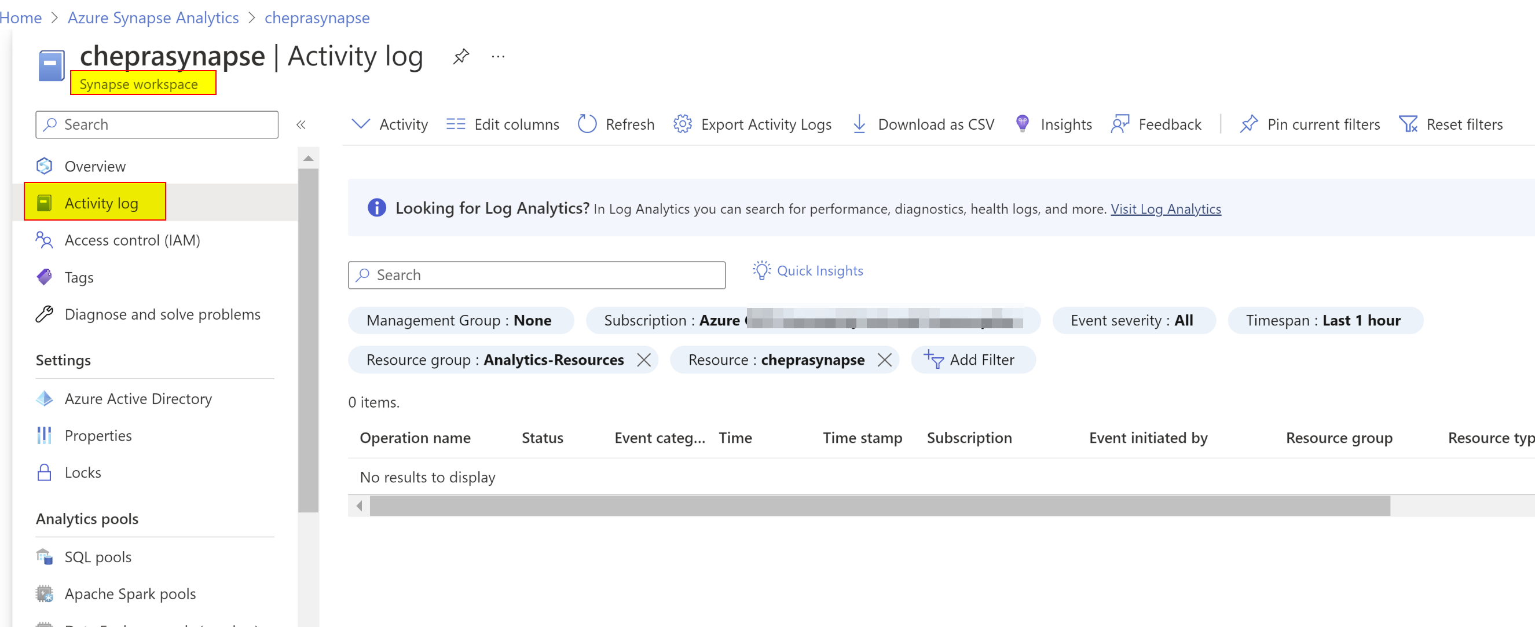Follow the Visit Log Analytics link

(1165, 208)
